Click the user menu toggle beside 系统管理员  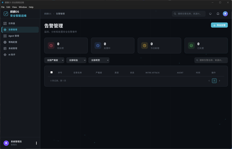coord(37,143)
